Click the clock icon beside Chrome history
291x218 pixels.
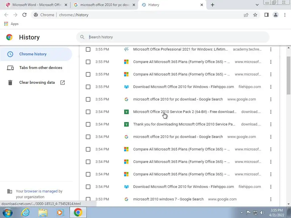(10, 54)
